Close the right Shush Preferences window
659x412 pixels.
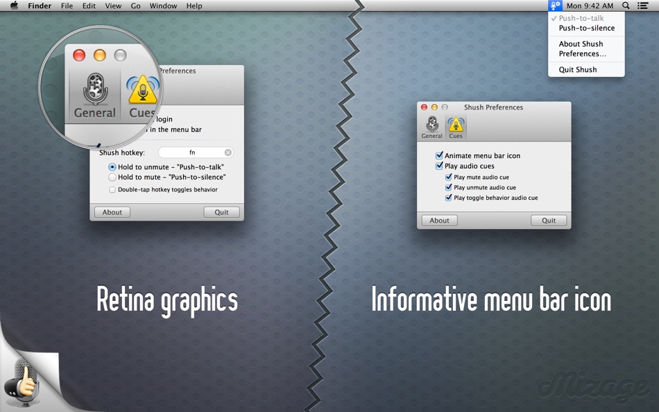point(424,108)
